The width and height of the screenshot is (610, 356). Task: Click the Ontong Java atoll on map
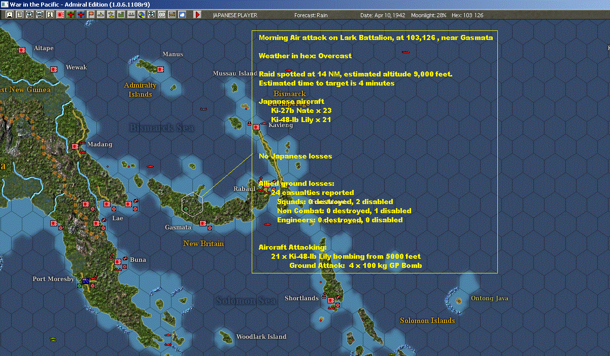click(459, 300)
